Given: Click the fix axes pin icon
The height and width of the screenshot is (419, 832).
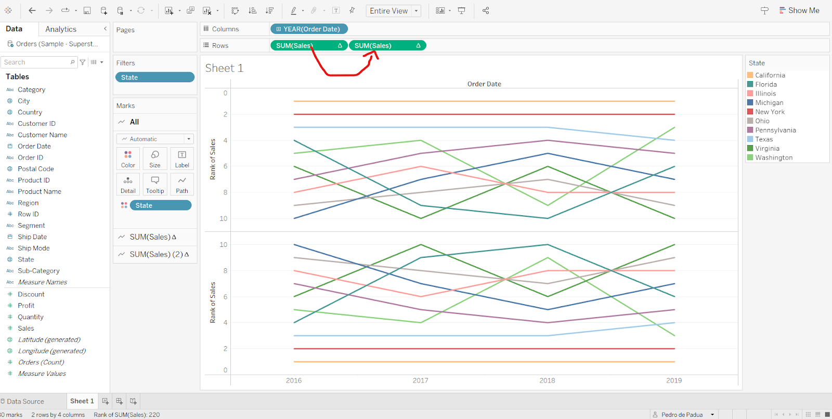Looking at the screenshot, I should pos(352,10).
